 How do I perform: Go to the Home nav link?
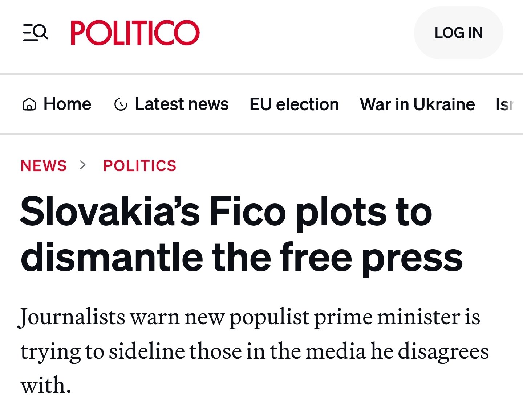tap(67, 104)
